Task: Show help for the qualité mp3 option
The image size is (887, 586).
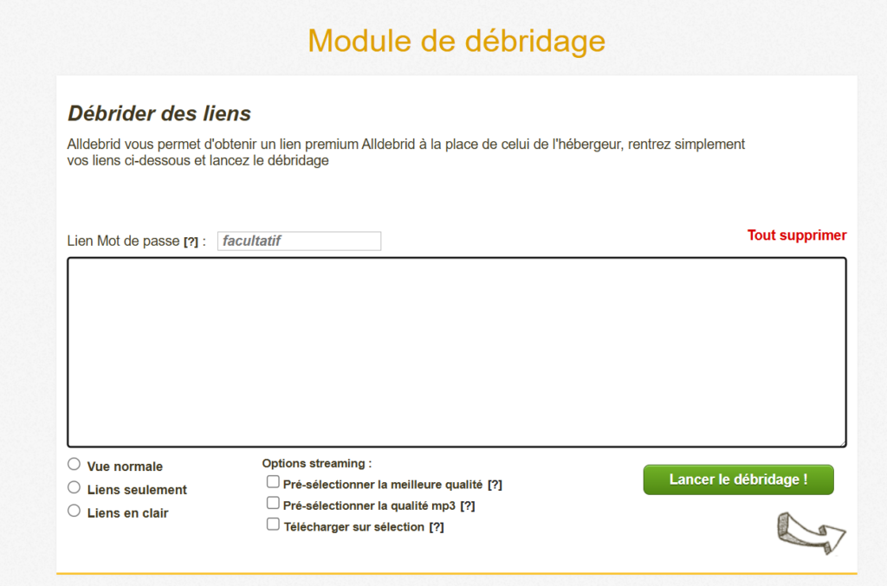Action: [x=468, y=506]
